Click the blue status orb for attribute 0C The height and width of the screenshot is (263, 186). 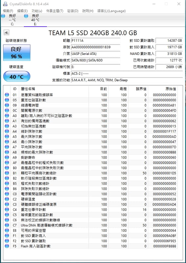[x=7, y=110]
